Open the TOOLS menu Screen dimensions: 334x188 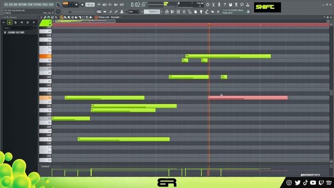pyautogui.click(x=45, y=4)
